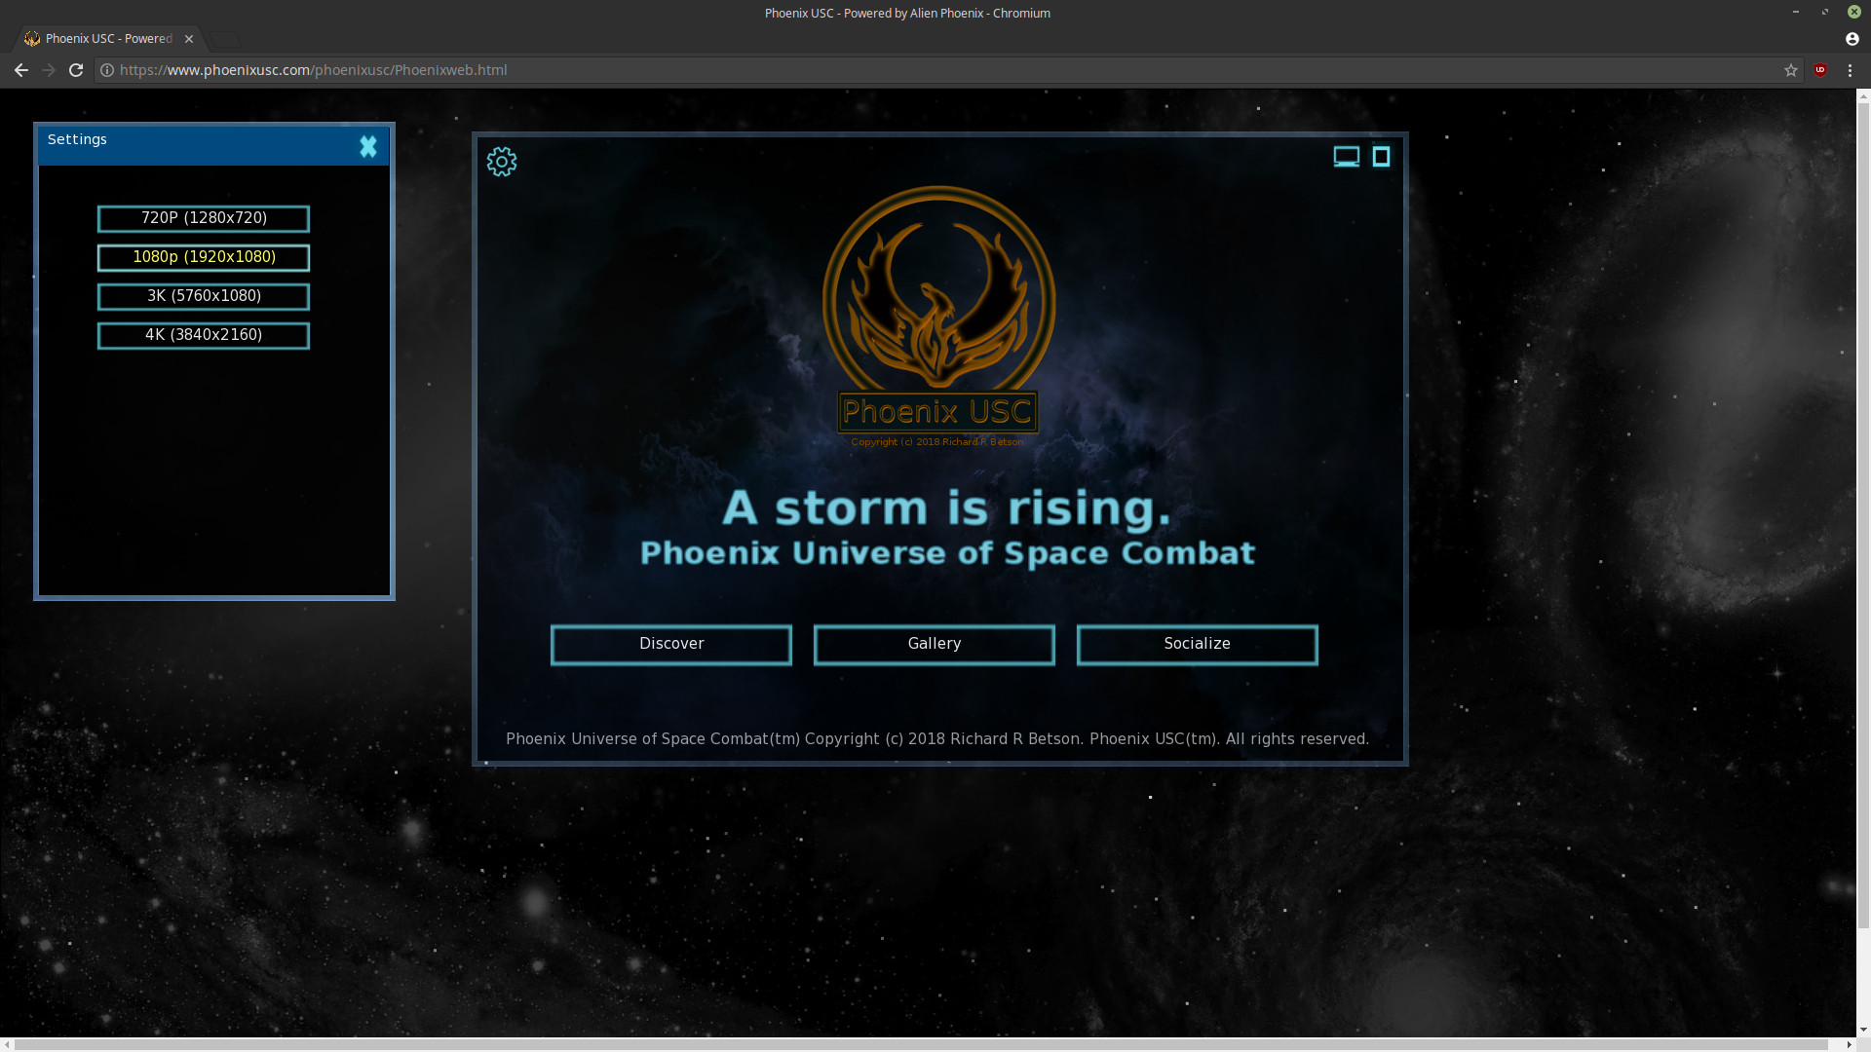Select 720P (1280x720) resolution

pyautogui.click(x=204, y=218)
